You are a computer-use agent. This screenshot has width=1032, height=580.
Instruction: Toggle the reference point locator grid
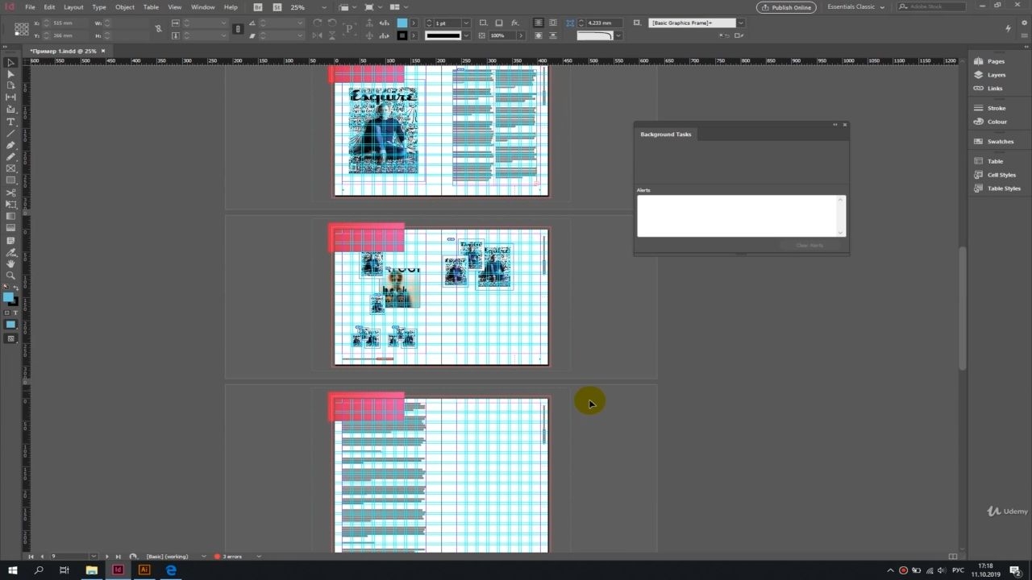[x=22, y=29]
